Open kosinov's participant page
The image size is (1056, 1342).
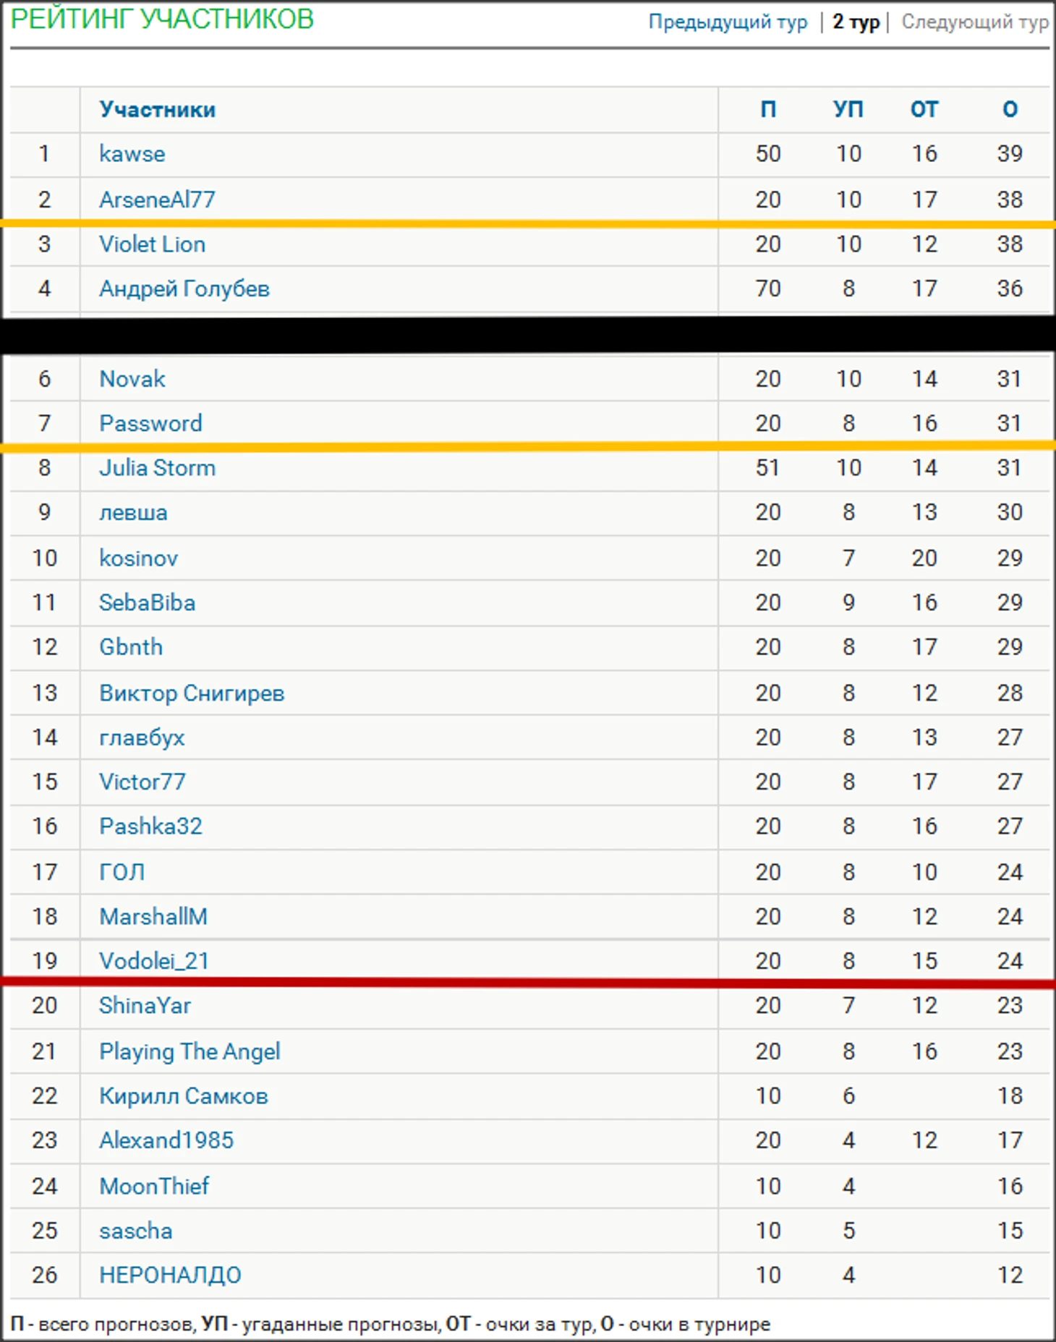138,558
